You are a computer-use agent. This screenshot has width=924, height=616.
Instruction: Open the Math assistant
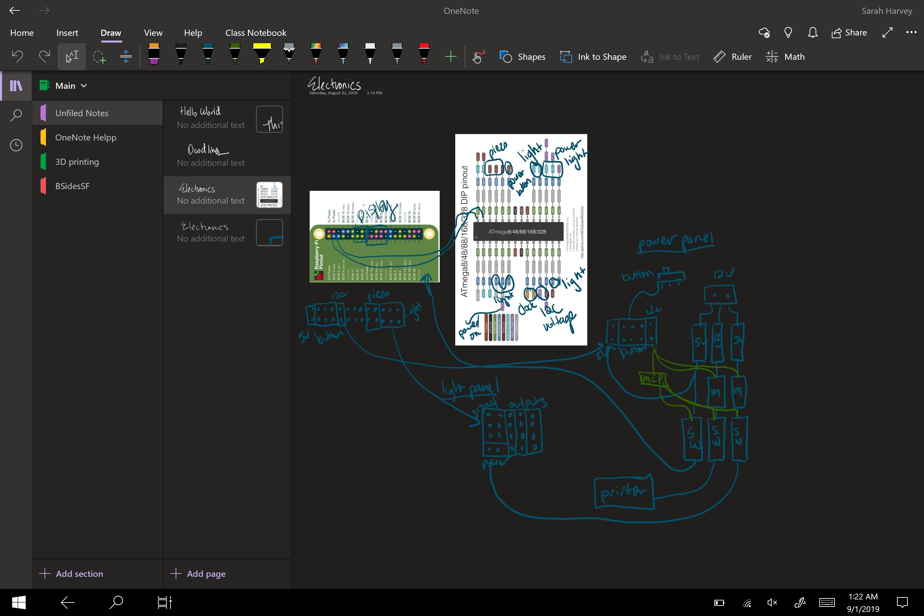click(x=785, y=57)
